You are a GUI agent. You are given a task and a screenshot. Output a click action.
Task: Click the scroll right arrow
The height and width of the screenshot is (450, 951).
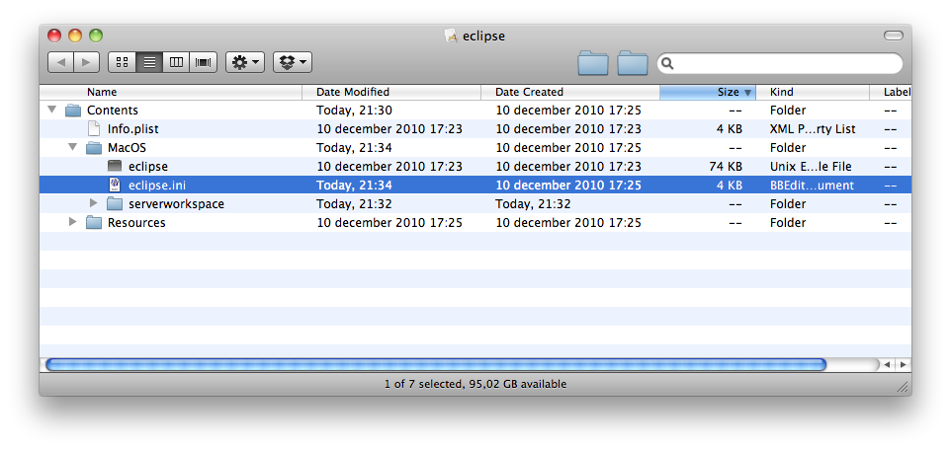(904, 364)
